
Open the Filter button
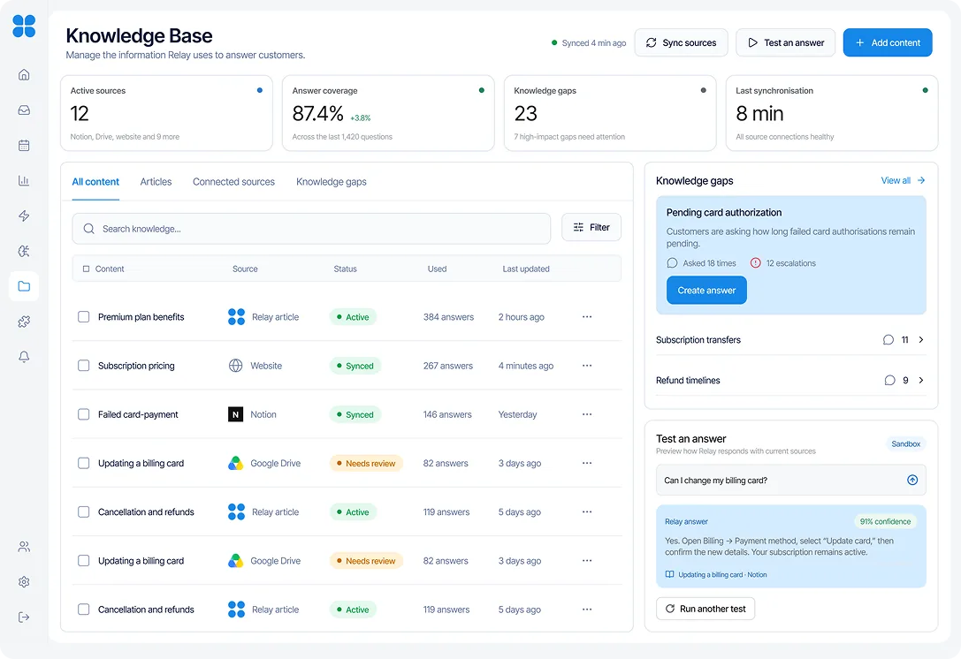point(591,227)
